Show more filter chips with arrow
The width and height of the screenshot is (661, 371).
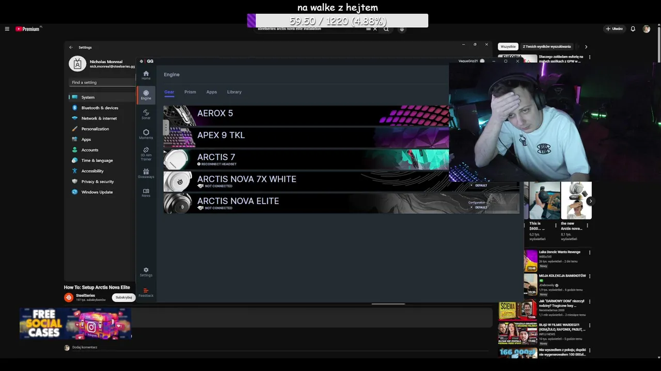(586, 47)
